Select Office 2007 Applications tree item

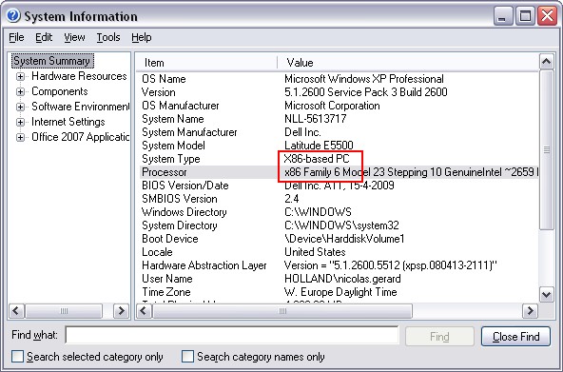click(x=81, y=137)
